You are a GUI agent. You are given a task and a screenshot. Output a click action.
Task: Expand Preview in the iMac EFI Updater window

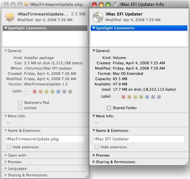click(x=94, y=155)
